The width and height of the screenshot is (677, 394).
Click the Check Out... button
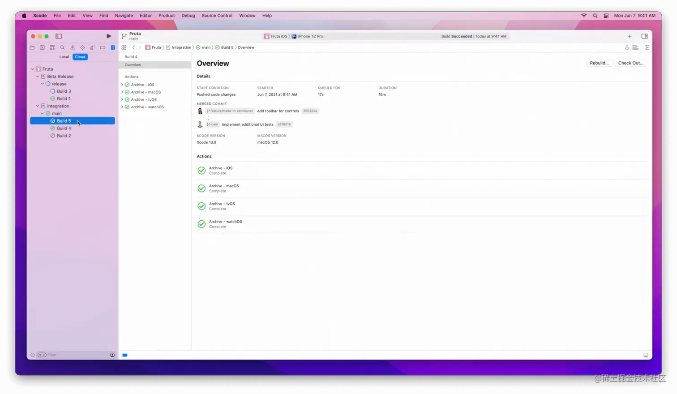click(630, 63)
